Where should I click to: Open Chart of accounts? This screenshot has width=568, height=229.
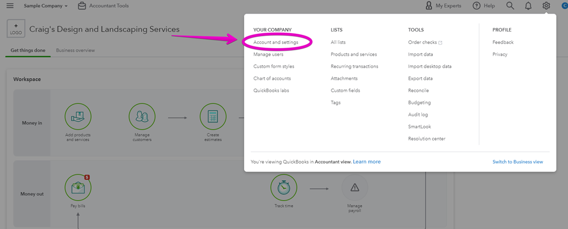tap(272, 79)
